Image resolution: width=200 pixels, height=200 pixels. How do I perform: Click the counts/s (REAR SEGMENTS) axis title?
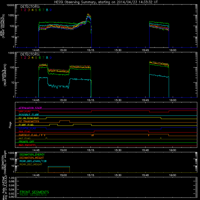pyautogui.click(x=4, y=75)
